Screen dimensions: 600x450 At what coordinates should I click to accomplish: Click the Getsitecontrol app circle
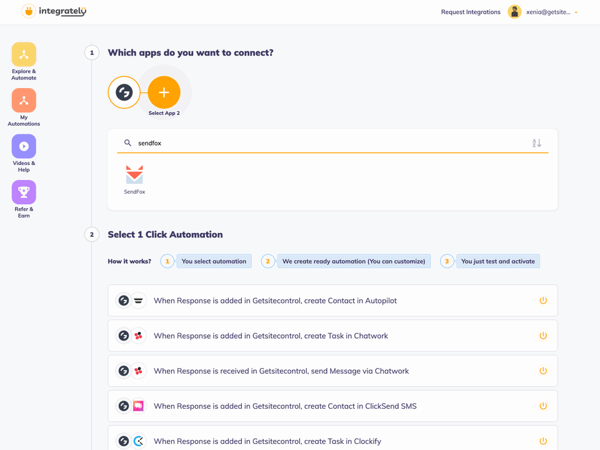click(124, 92)
